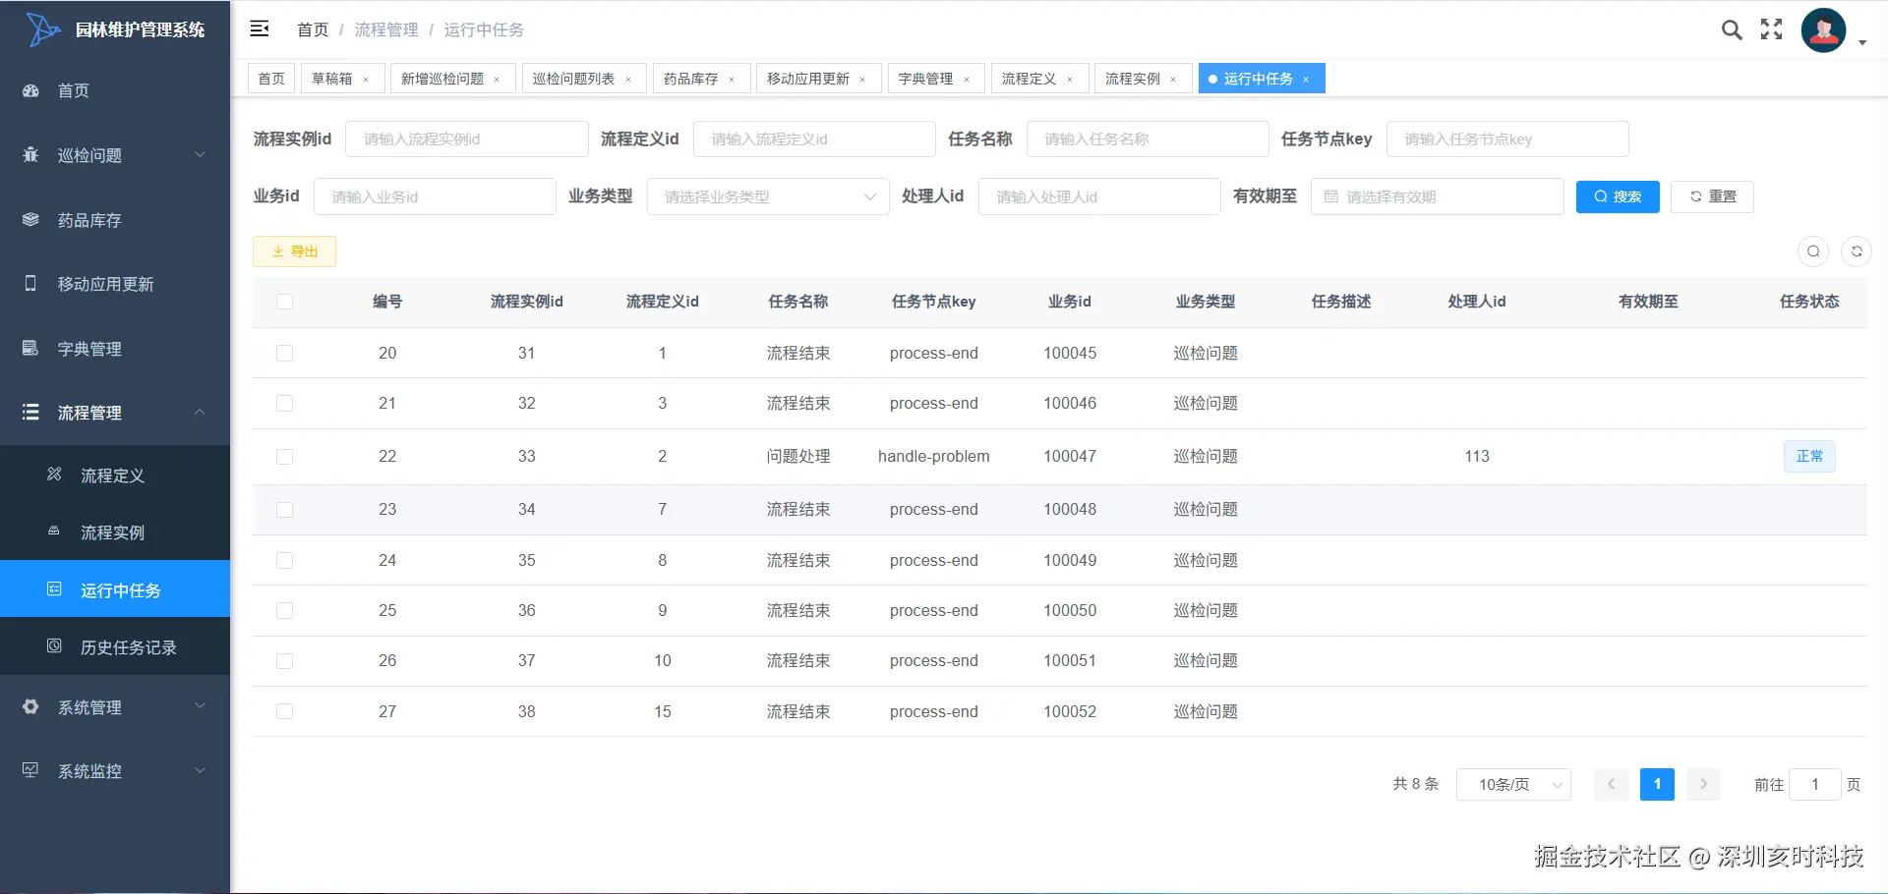
Task: Switch to the 首页 tab
Action: point(271,79)
